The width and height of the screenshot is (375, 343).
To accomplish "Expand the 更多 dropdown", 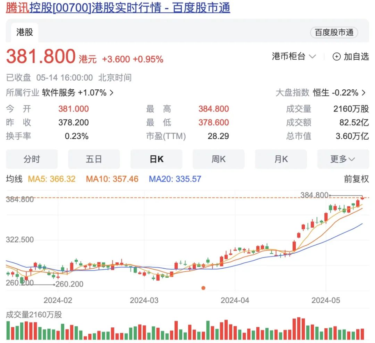I will (343, 159).
